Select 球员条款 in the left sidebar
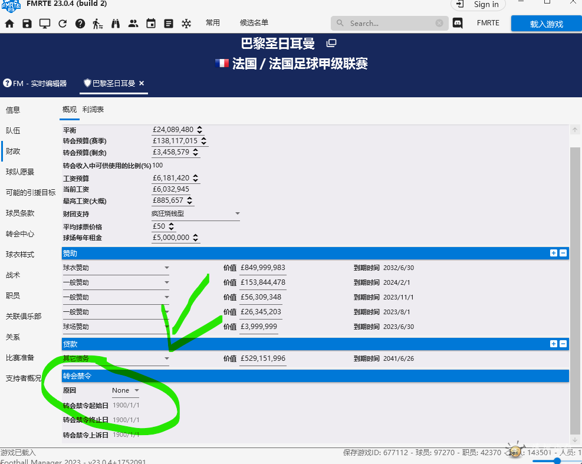The width and height of the screenshot is (582, 464). (x=20, y=213)
